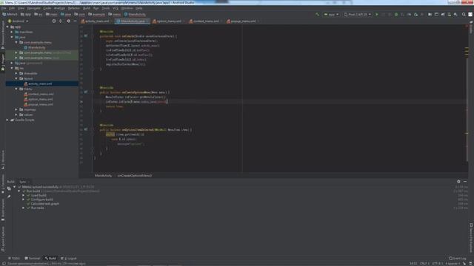This screenshot has width=474, height=266.
Task: Expand the mipmap folder
Action: click(x=16, y=109)
